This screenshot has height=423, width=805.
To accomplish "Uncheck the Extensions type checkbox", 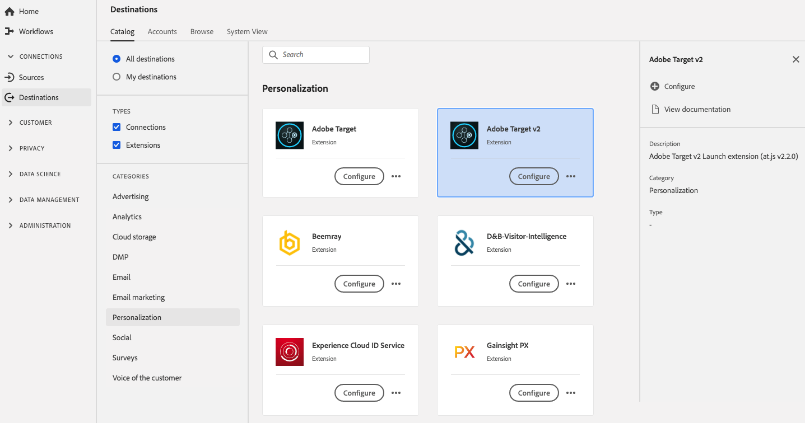I will tap(117, 145).
